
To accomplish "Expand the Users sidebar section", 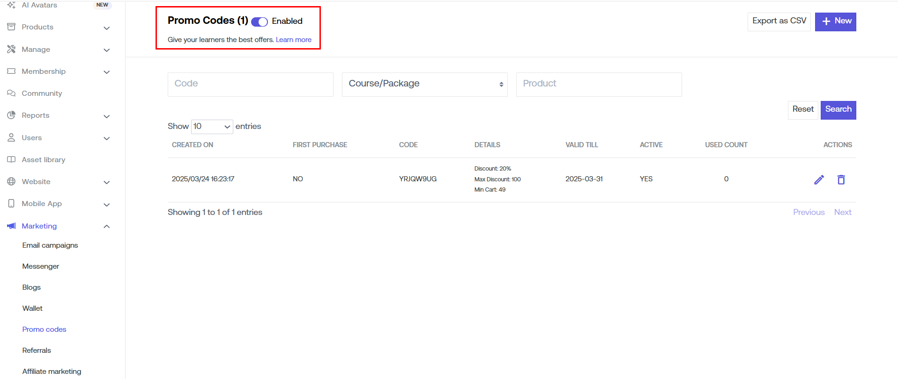I will 106,138.
